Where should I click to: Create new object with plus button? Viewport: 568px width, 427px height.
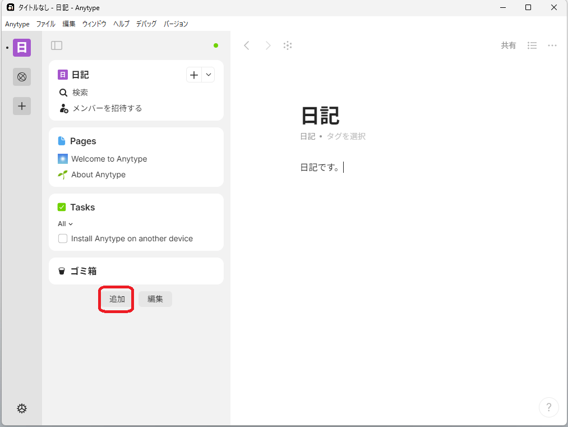pos(194,75)
